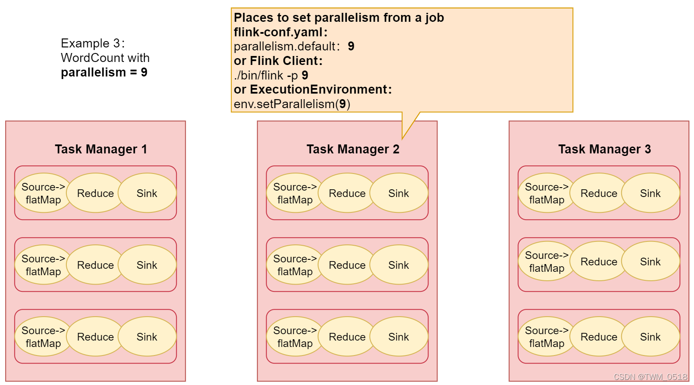Choose Source->flatMap in Task Manager 3 bottom slot
Viewport: 694px width, 385px height.
click(547, 337)
